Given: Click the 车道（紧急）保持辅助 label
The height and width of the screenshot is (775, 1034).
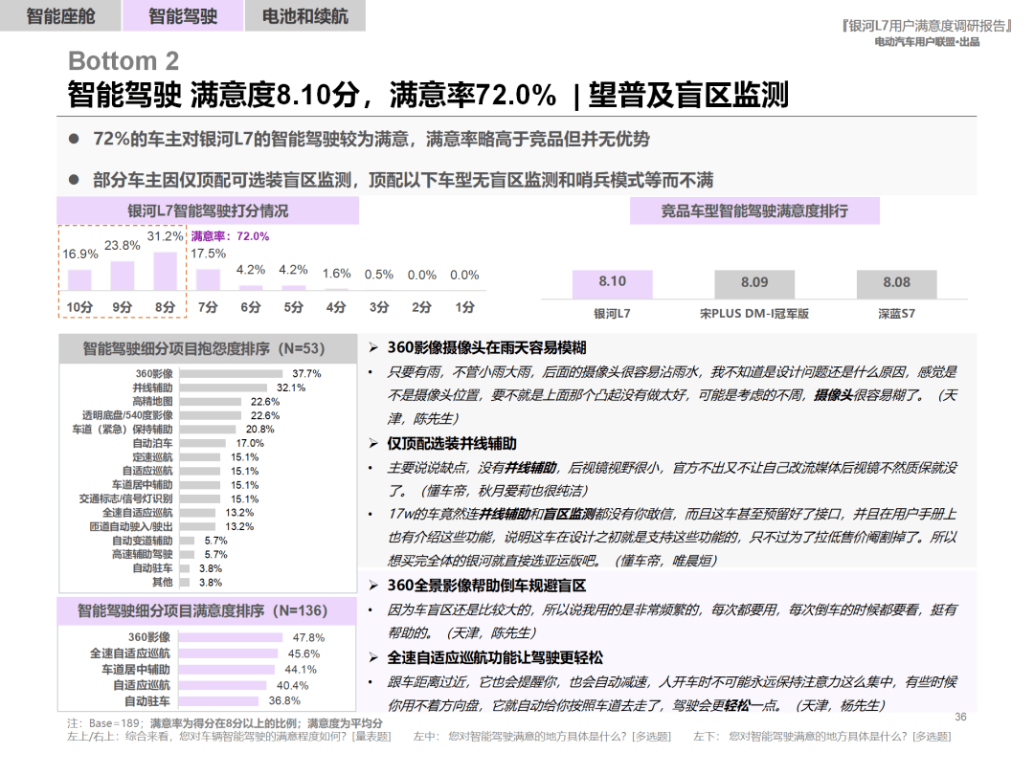Looking at the screenshot, I should point(122,429).
